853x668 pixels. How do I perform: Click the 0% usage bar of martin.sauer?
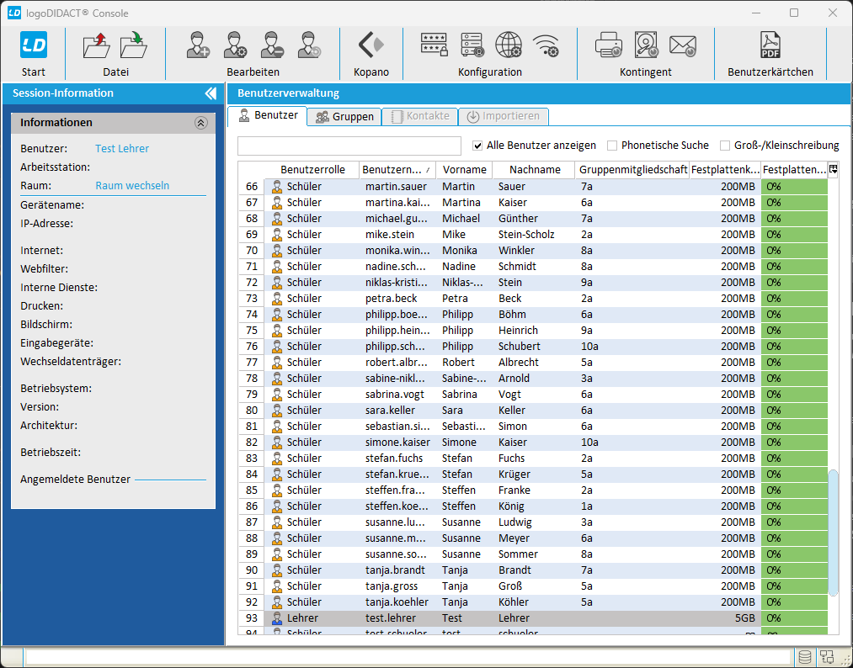coord(794,187)
